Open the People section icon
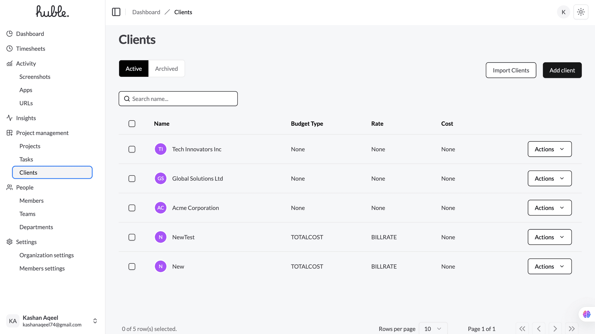Viewport: 595px width, 334px height. click(x=9, y=187)
